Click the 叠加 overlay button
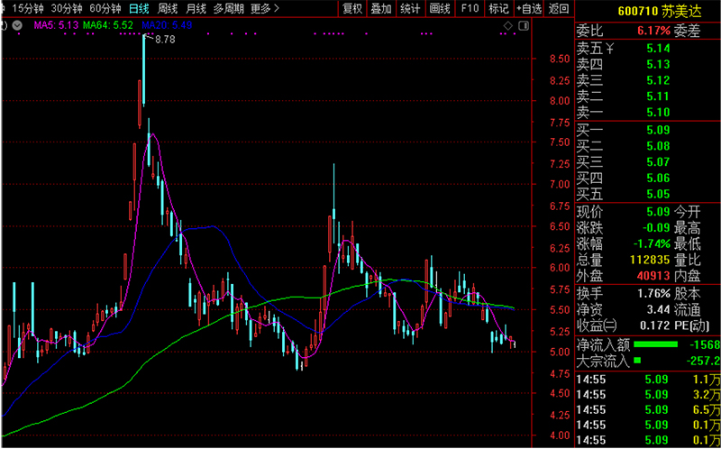The image size is (721, 449). pos(381,8)
